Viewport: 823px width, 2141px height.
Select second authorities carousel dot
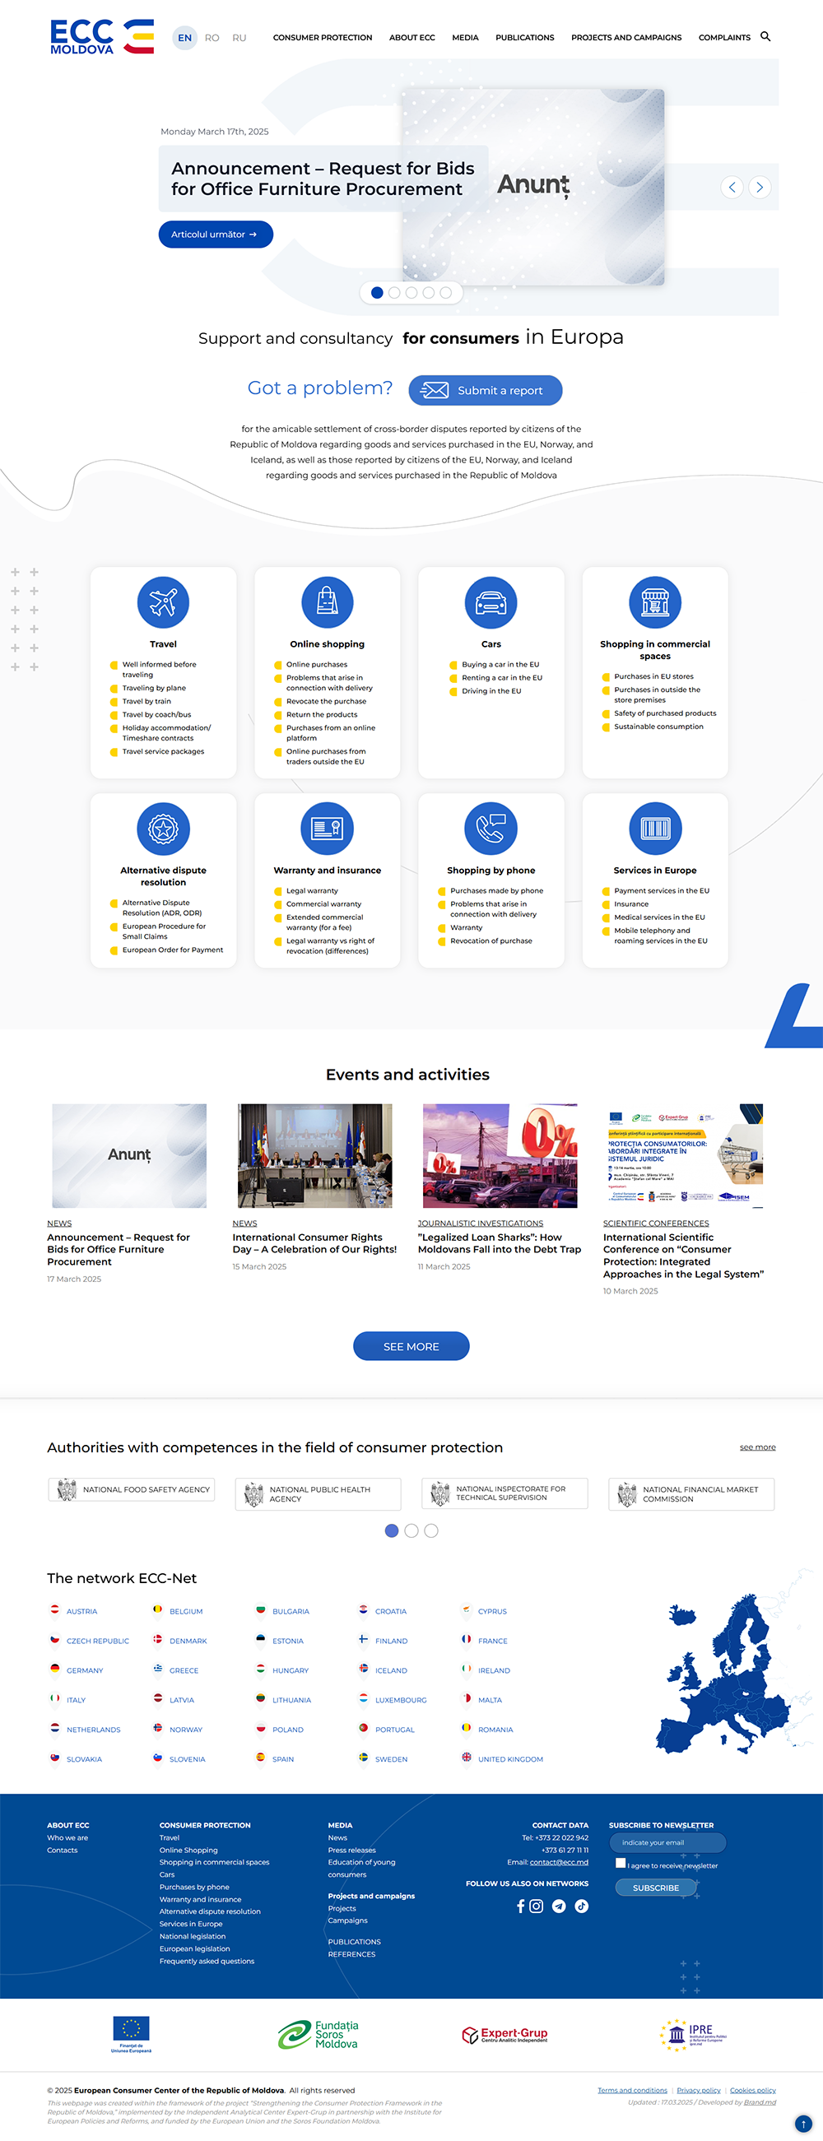411,1530
